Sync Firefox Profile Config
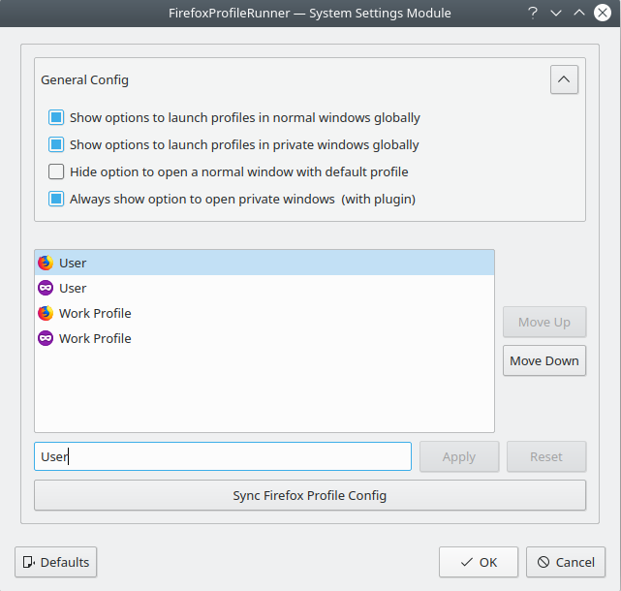This screenshot has width=621, height=591. [x=310, y=495]
